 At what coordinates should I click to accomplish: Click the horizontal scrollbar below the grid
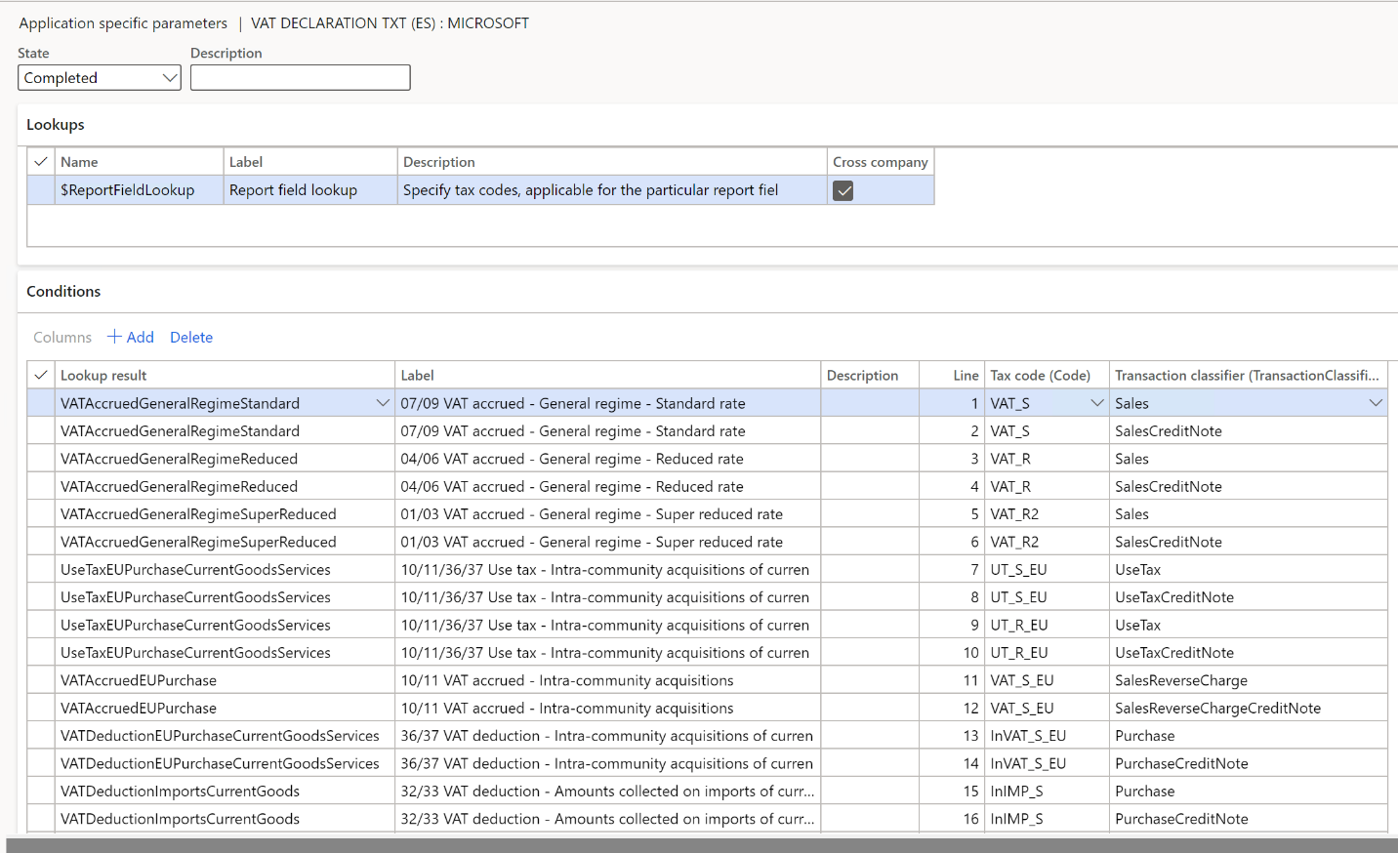pyautogui.click(x=683, y=839)
